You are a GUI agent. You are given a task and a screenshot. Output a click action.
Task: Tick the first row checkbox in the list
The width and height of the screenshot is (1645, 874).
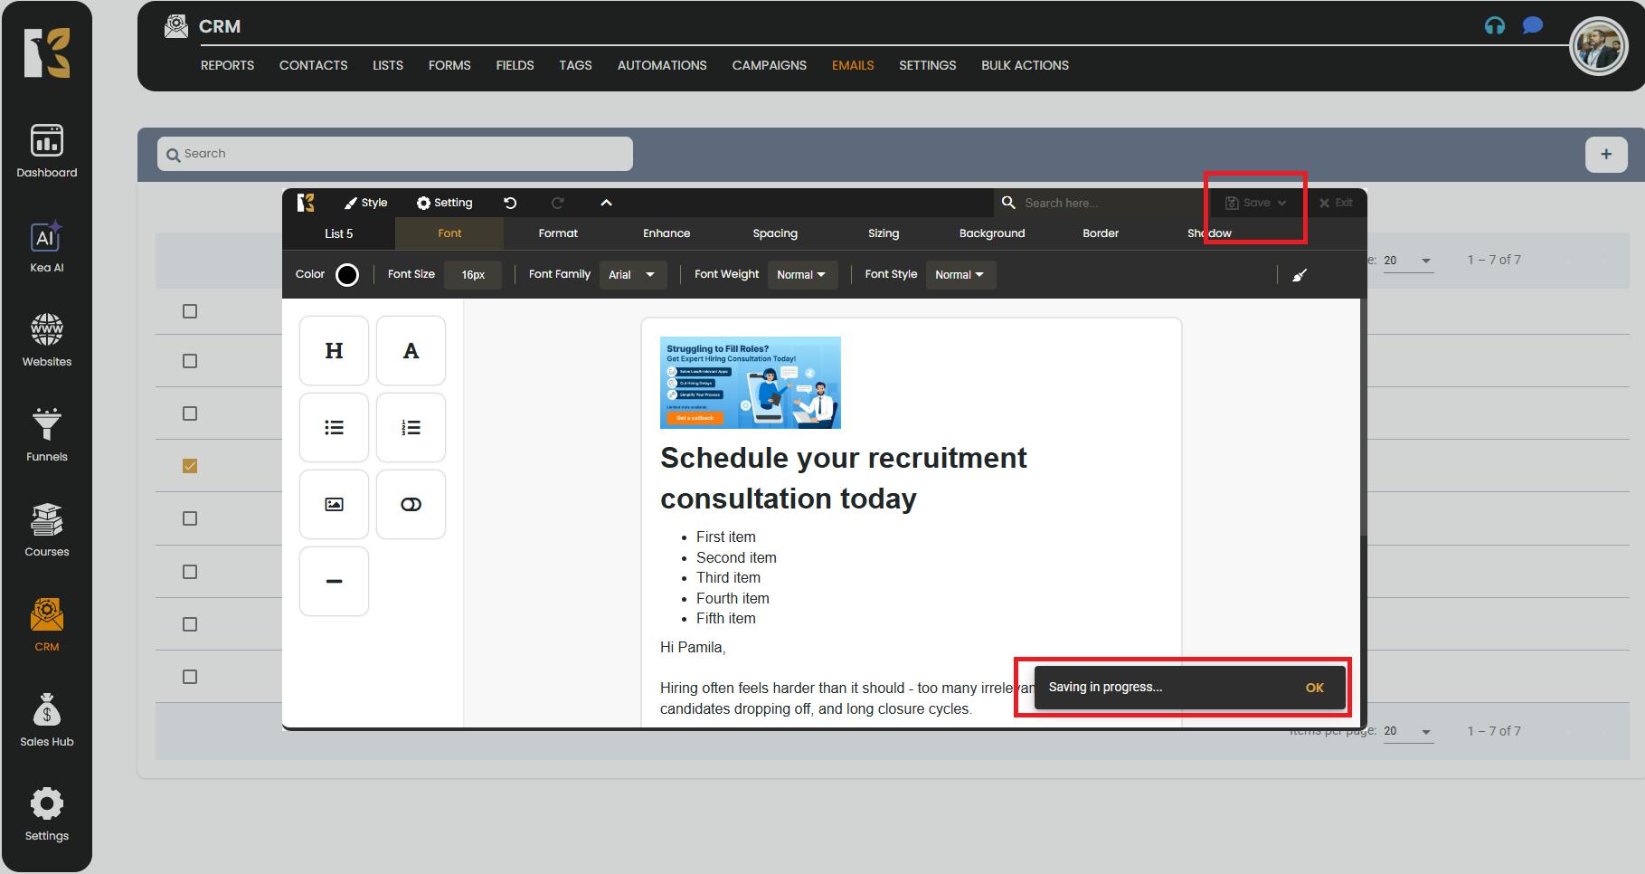coord(190,311)
